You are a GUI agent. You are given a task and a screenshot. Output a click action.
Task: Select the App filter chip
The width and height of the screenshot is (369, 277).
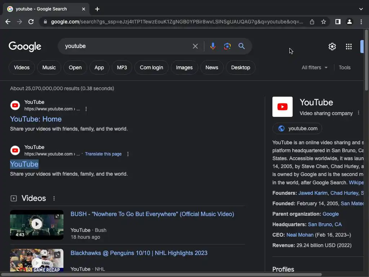pyautogui.click(x=99, y=67)
